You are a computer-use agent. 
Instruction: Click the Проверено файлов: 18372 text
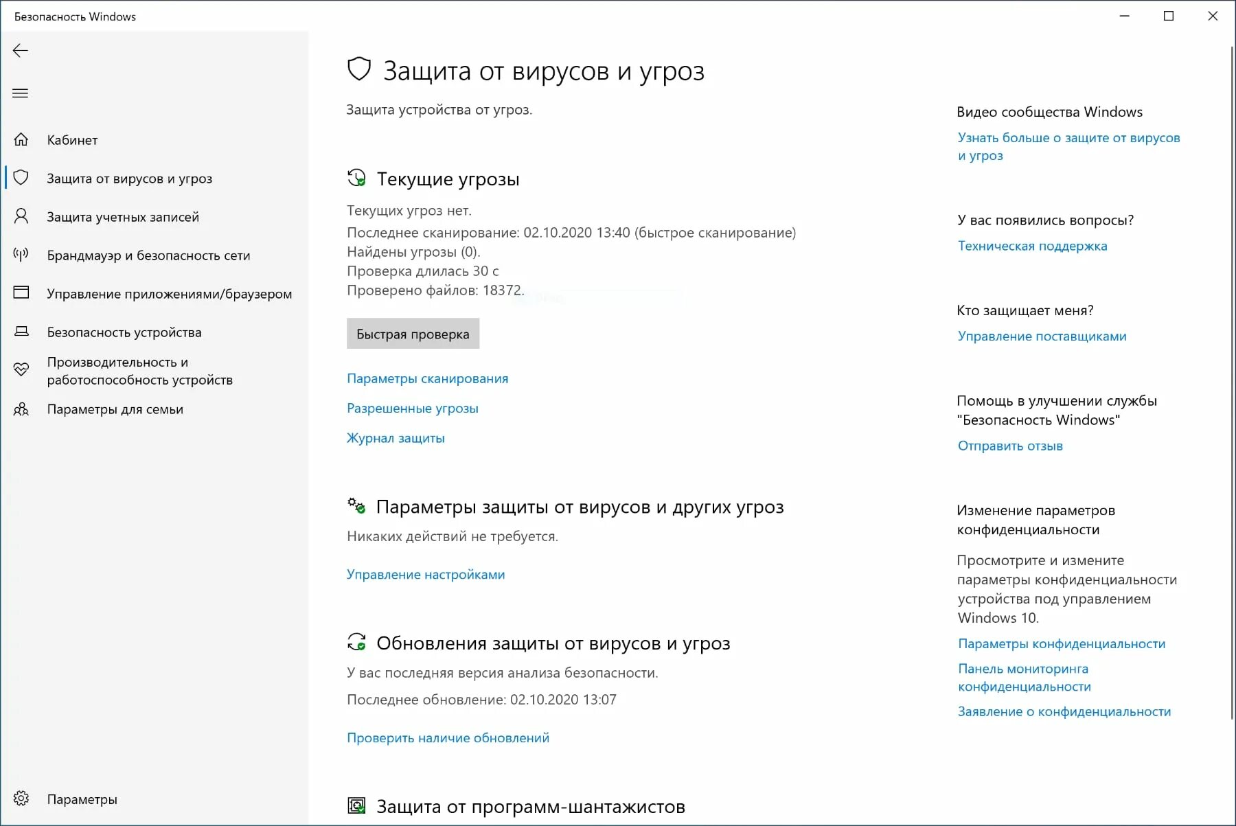tap(435, 290)
